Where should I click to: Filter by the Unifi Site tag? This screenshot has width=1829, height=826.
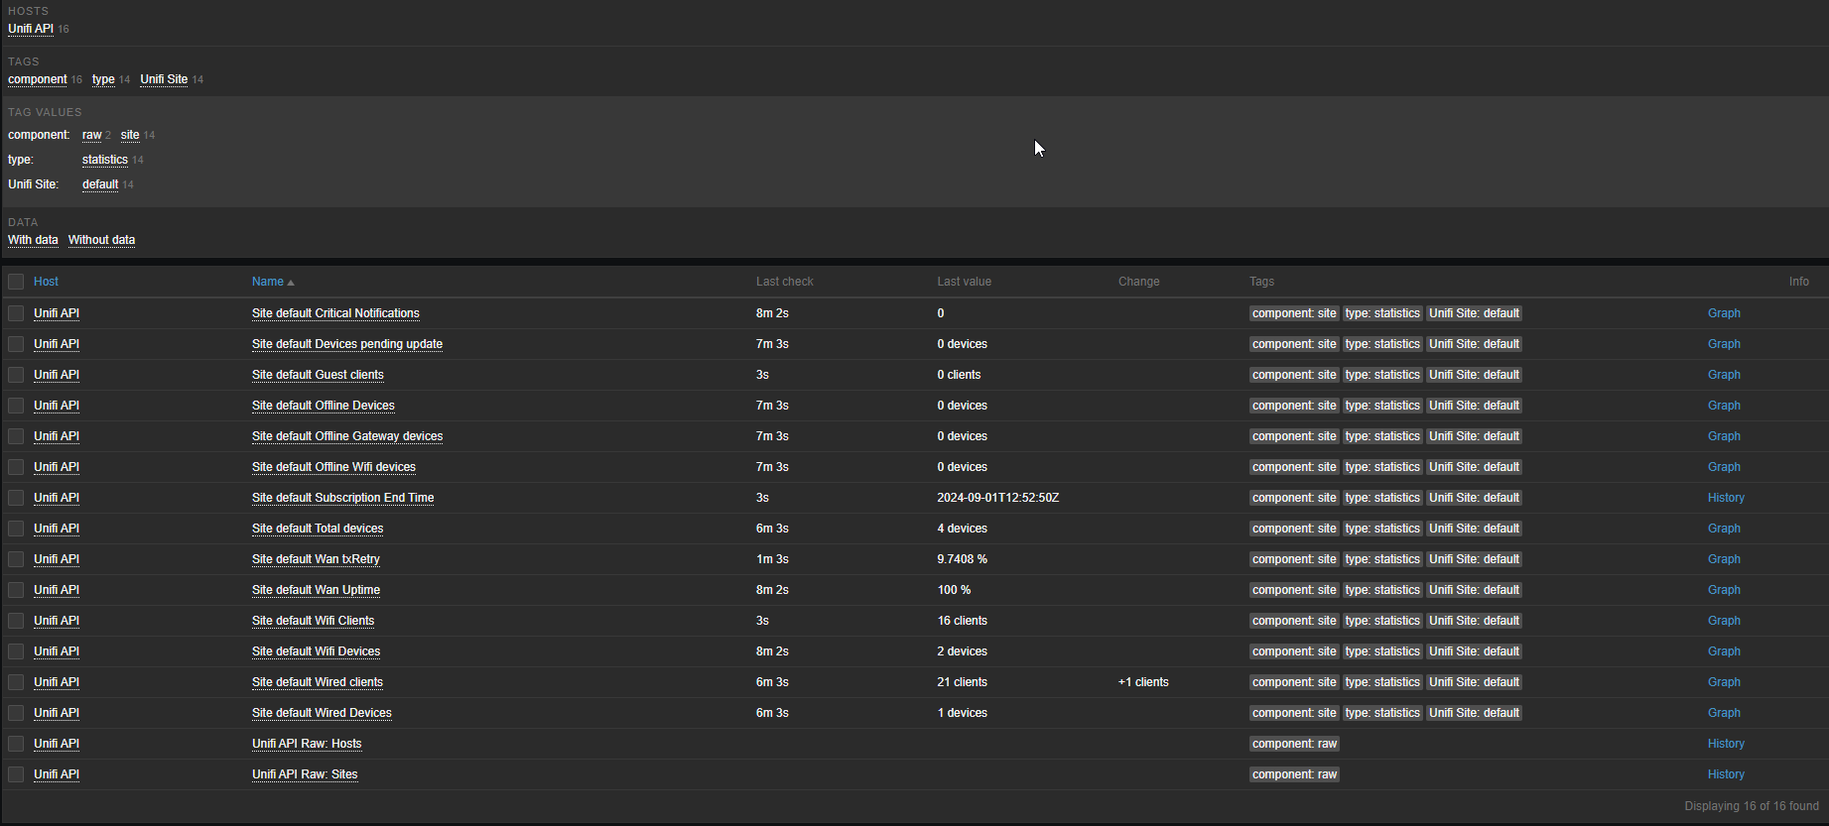(164, 79)
